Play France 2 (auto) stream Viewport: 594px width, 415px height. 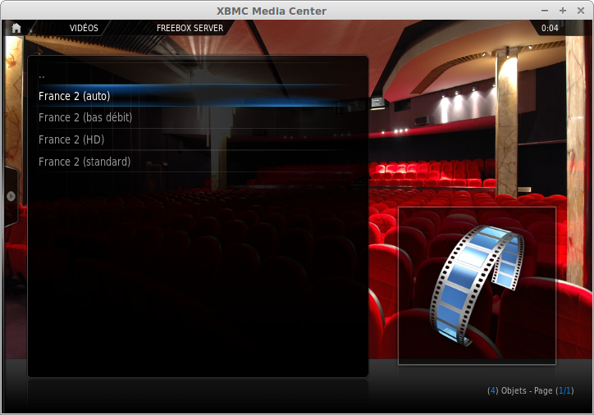pos(198,96)
